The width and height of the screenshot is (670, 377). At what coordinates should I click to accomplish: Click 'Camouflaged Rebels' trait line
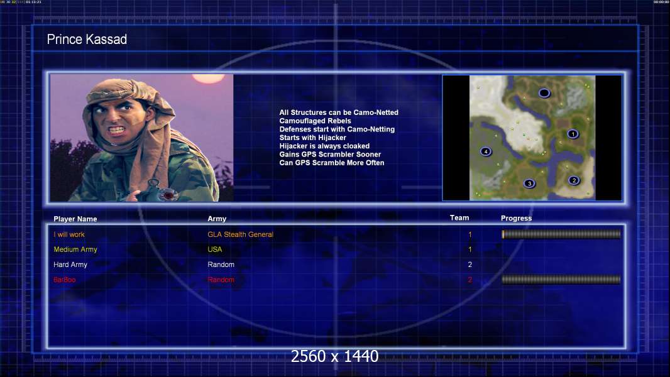pyautogui.click(x=315, y=121)
